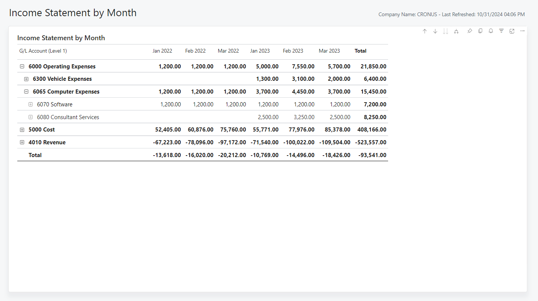Image resolution: width=538 pixels, height=301 pixels.
Task: Expand 6080 Consultant Services
Action: coord(30,117)
